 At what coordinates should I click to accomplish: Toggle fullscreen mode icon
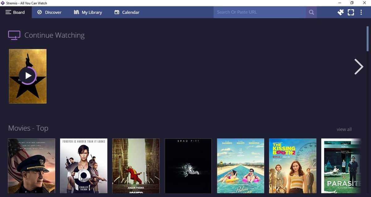coord(351,12)
